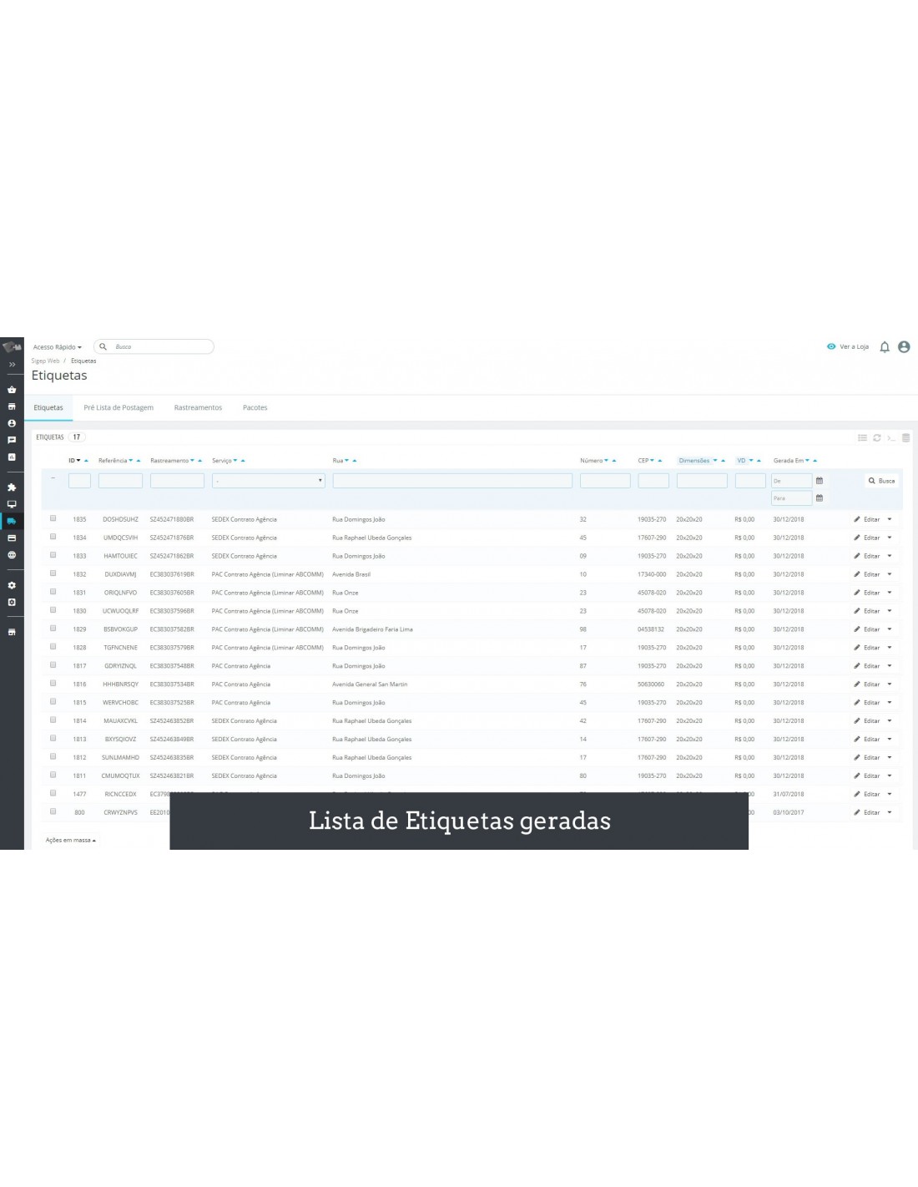This screenshot has width=918, height=1187.
Task: Open actions arrow beside Editar for 1834
Action: pos(890,538)
